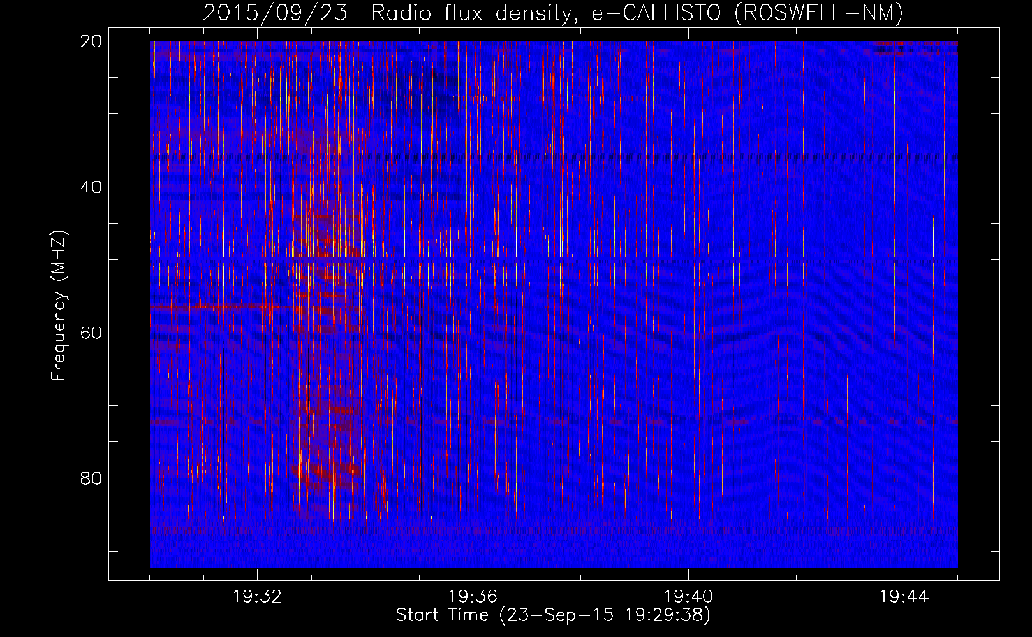Click the frequency tick label 40
This screenshot has height=637, width=1032.
[91, 187]
